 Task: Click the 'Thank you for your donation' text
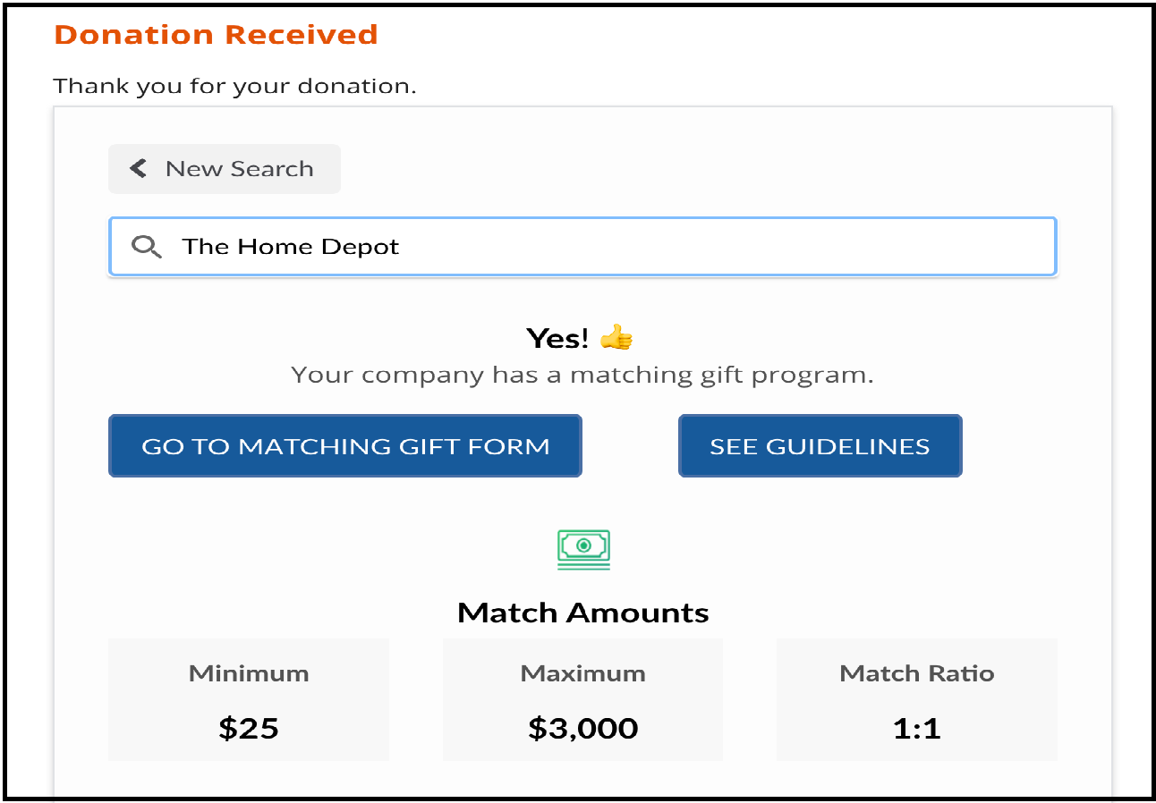pyautogui.click(x=234, y=86)
